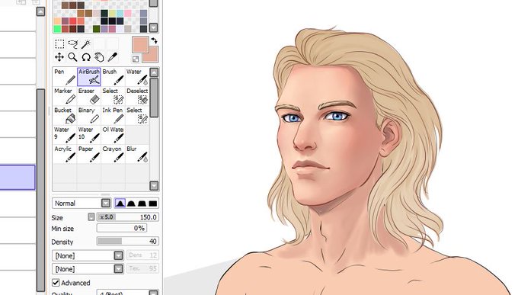Viewport: 518px width, 295px height.
Task: Select the Crayon brush
Action: pyautogui.click(x=113, y=154)
